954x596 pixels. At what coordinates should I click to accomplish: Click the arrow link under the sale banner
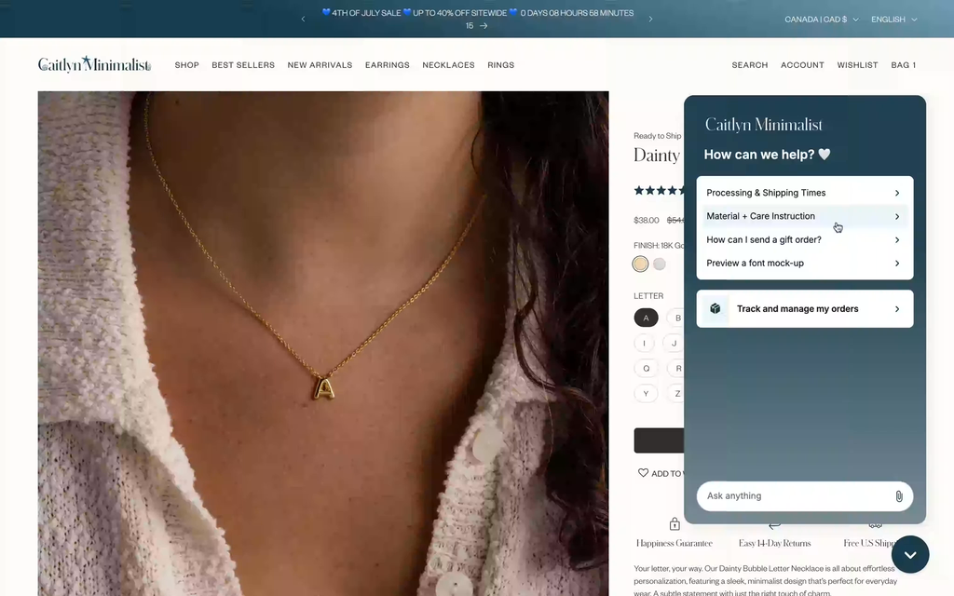point(484,25)
